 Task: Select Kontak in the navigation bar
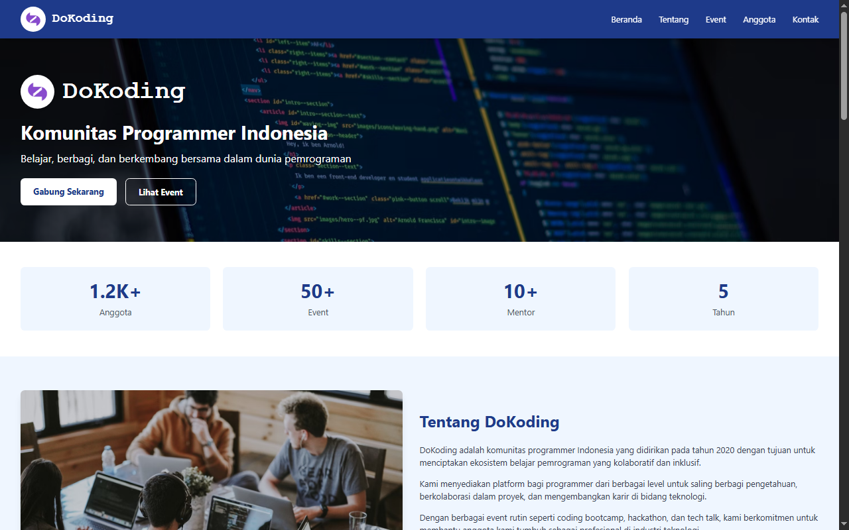805,19
